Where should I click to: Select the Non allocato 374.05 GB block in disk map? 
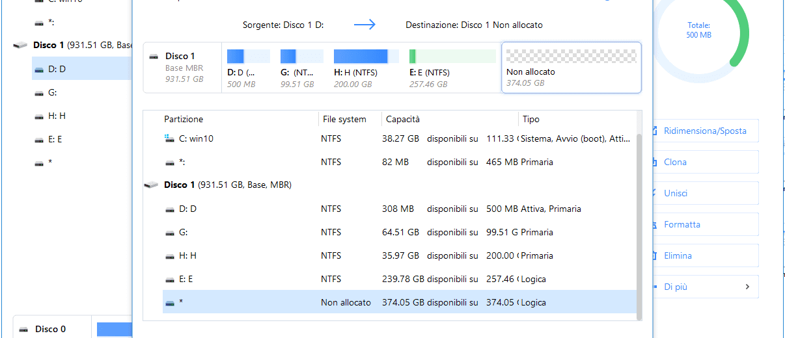click(571, 68)
